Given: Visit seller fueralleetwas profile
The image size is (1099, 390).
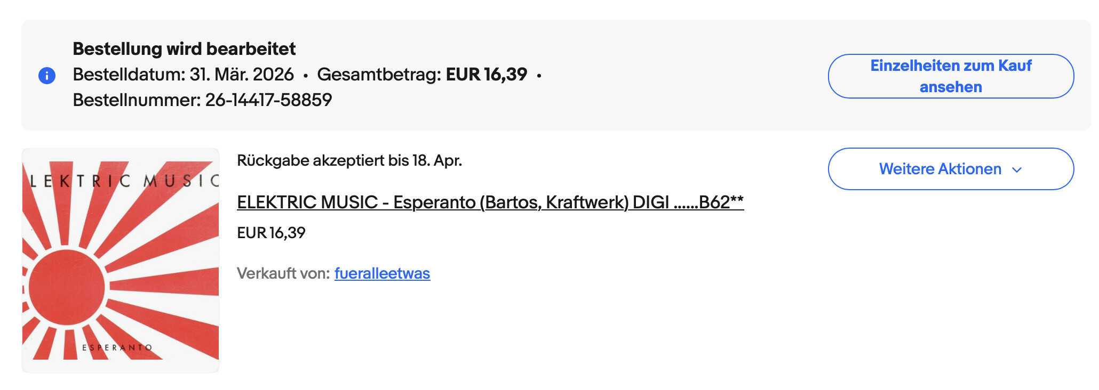Looking at the screenshot, I should click(382, 273).
